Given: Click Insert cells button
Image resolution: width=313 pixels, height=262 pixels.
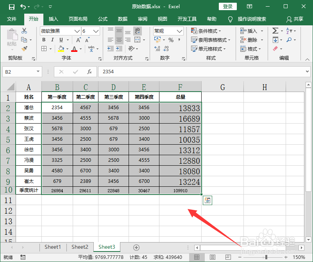Looking at the screenshot, I should coord(249,31).
